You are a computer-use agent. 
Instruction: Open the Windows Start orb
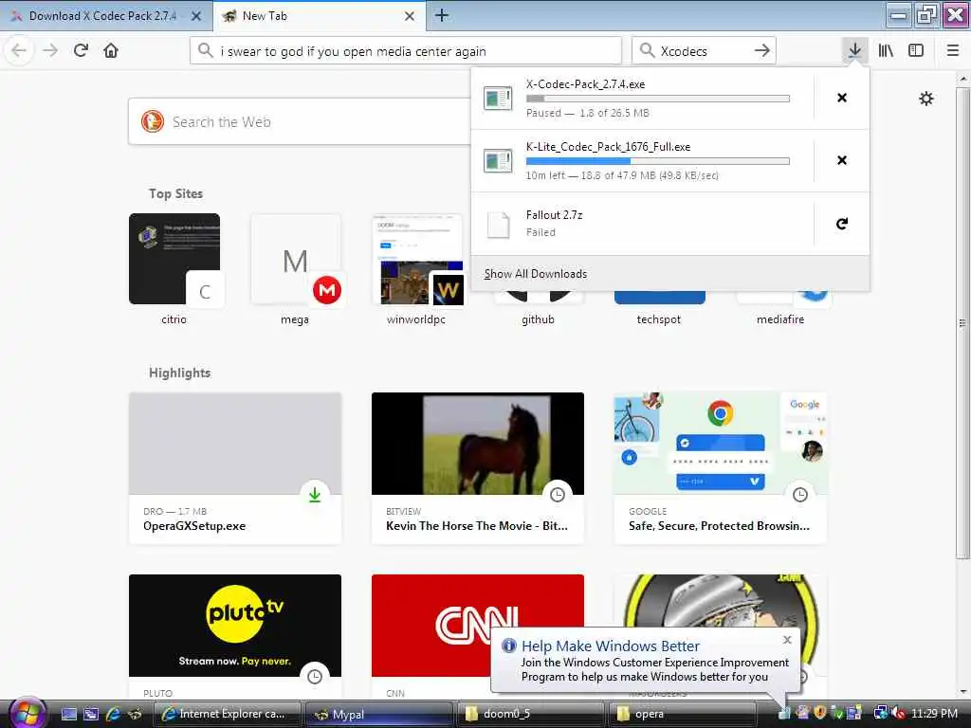point(27,713)
